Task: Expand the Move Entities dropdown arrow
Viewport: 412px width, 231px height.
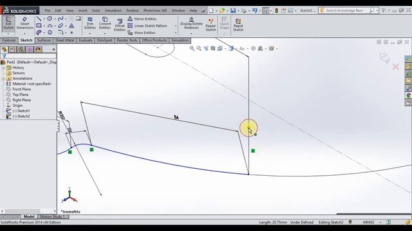Action: point(176,33)
